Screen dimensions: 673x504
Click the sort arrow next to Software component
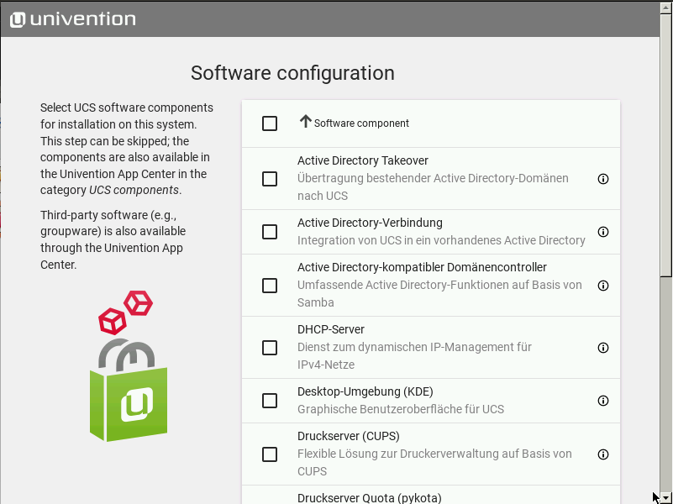coord(305,122)
